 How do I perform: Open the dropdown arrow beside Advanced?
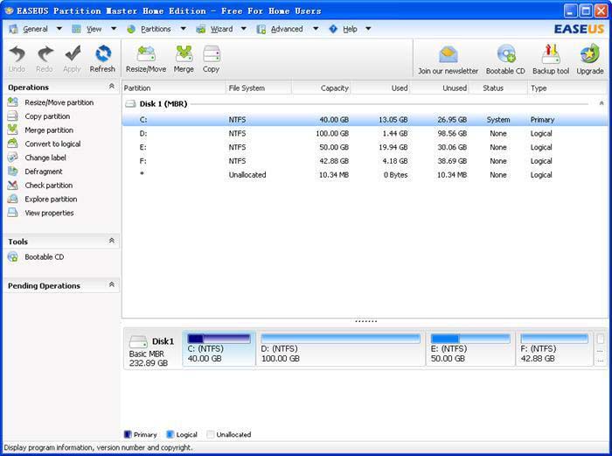316,29
